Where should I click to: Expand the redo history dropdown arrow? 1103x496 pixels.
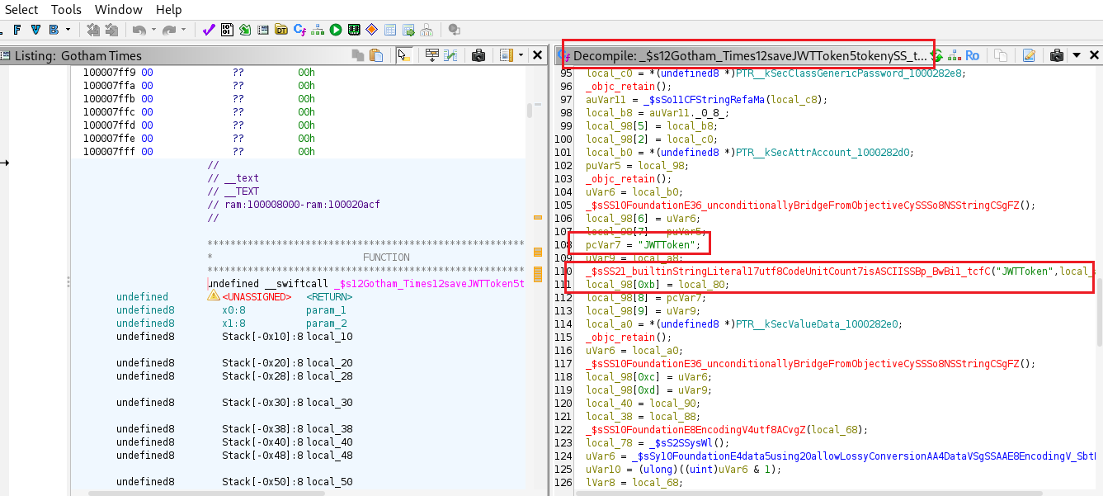tap(183, 30)
